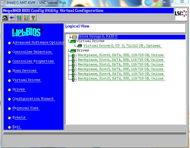Screen dimensions: 190x148
Task: Click the Drives folder icon
Action: tap(73, 51)
